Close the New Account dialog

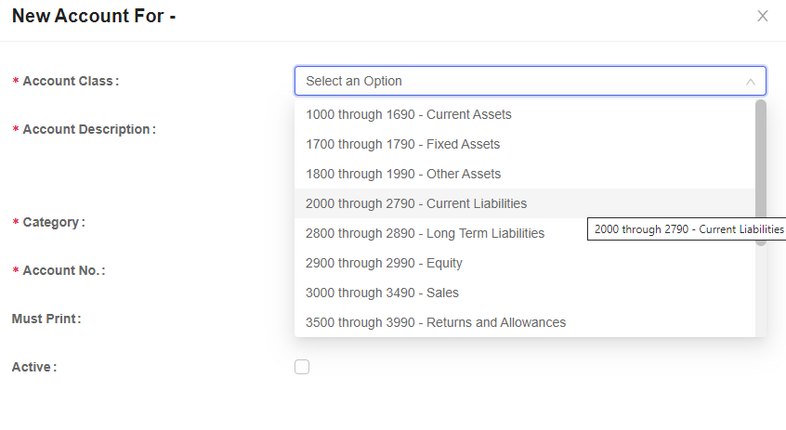click(763, 16)
